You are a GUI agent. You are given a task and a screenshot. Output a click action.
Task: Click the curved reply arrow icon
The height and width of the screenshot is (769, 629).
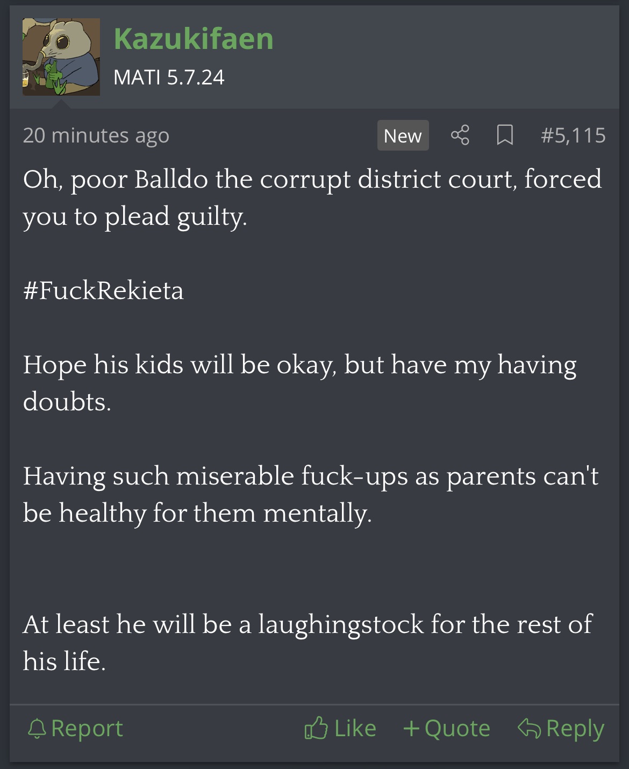tap(529, 729)
